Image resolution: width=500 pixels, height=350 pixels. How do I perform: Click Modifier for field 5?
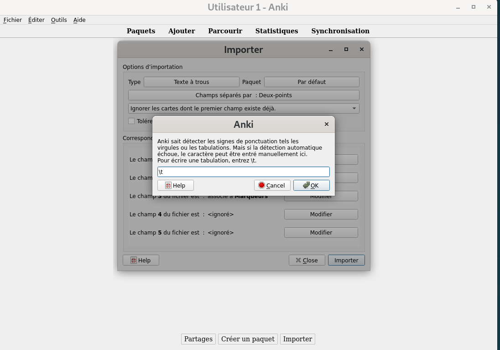321,232
